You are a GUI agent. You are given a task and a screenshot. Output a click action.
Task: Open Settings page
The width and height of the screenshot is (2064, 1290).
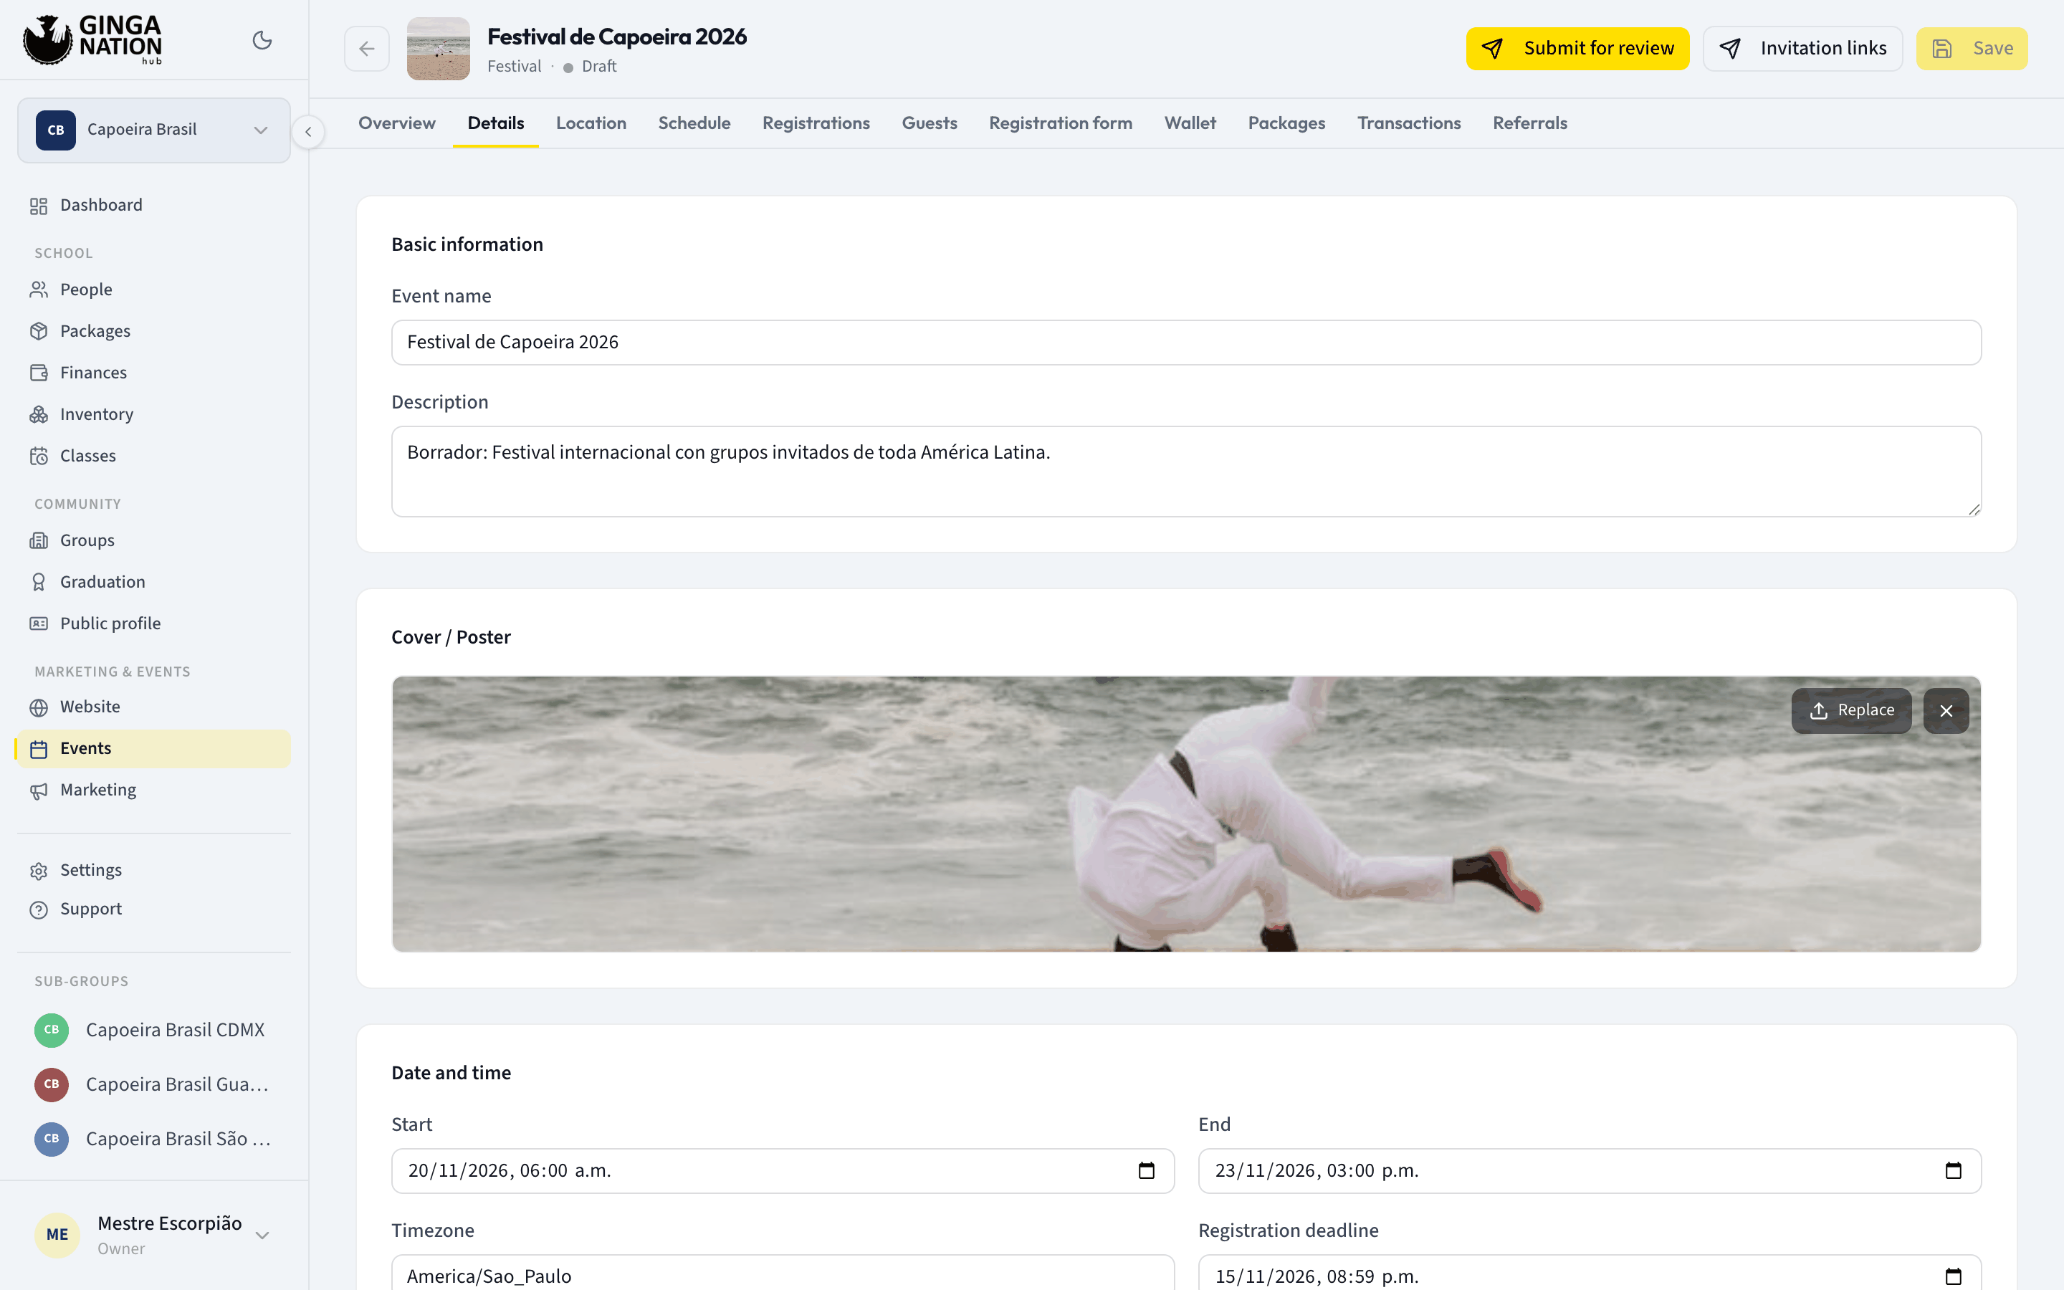[x=153, y=870]
